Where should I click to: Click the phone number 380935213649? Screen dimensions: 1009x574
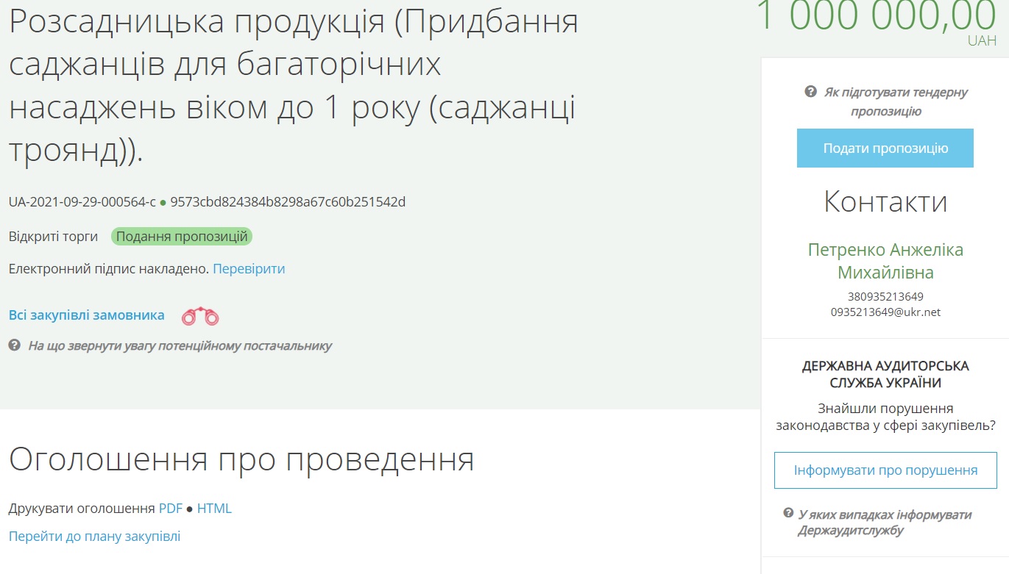pyautogui.click(x=885, y=297)
